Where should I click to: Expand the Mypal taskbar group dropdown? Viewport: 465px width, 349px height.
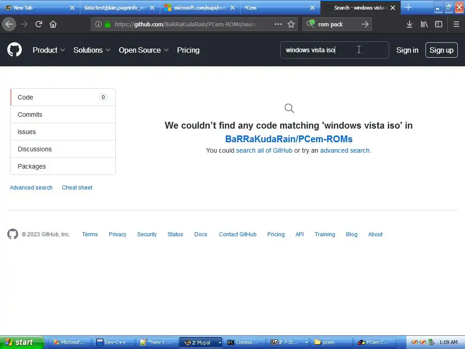pos(220,343)
